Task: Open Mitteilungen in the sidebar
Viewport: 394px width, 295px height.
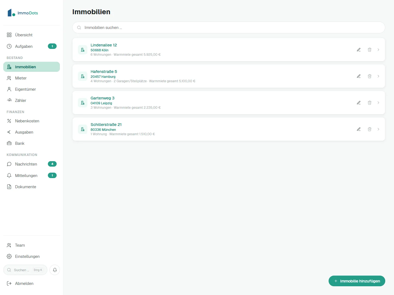Action: [31, 176]
